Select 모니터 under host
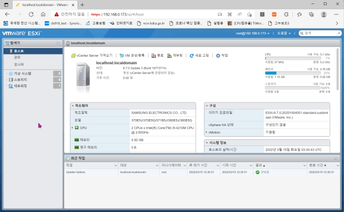Image resolution: width=344 pixels, height=212 pixels. point(19,64)
